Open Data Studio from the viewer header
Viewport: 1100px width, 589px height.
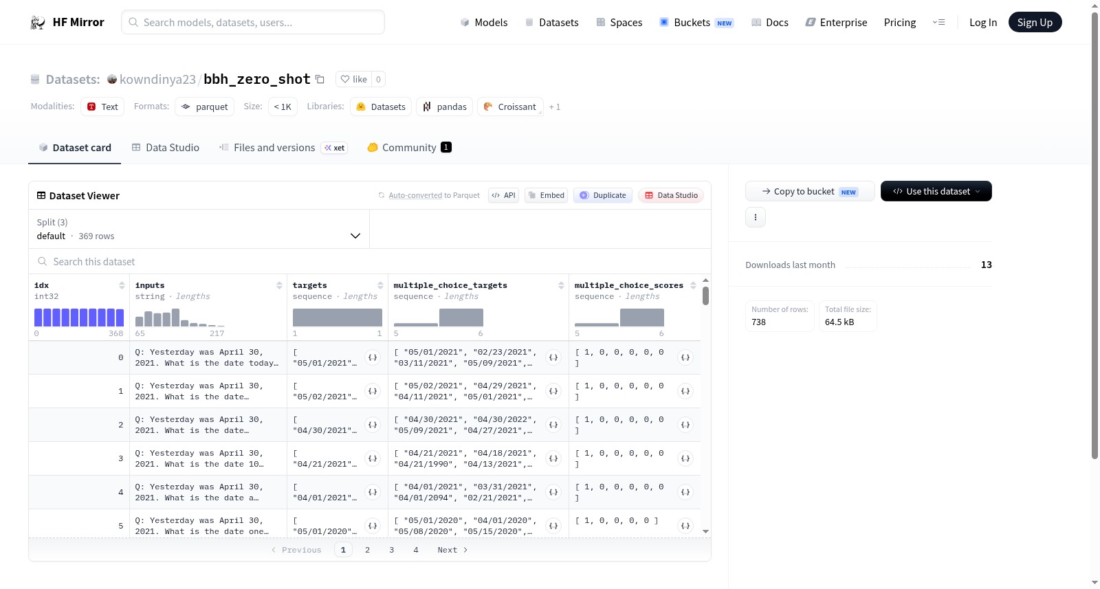point(671,196)
